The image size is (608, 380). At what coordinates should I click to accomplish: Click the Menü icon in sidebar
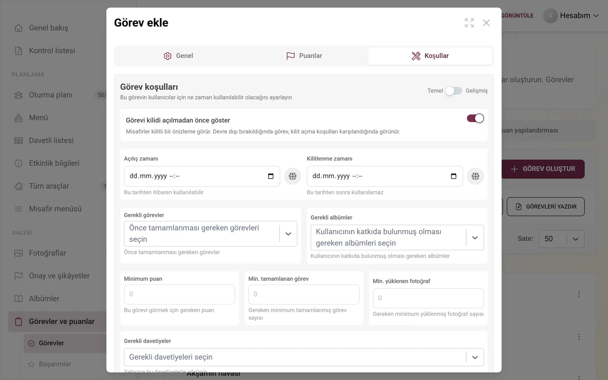19,118
